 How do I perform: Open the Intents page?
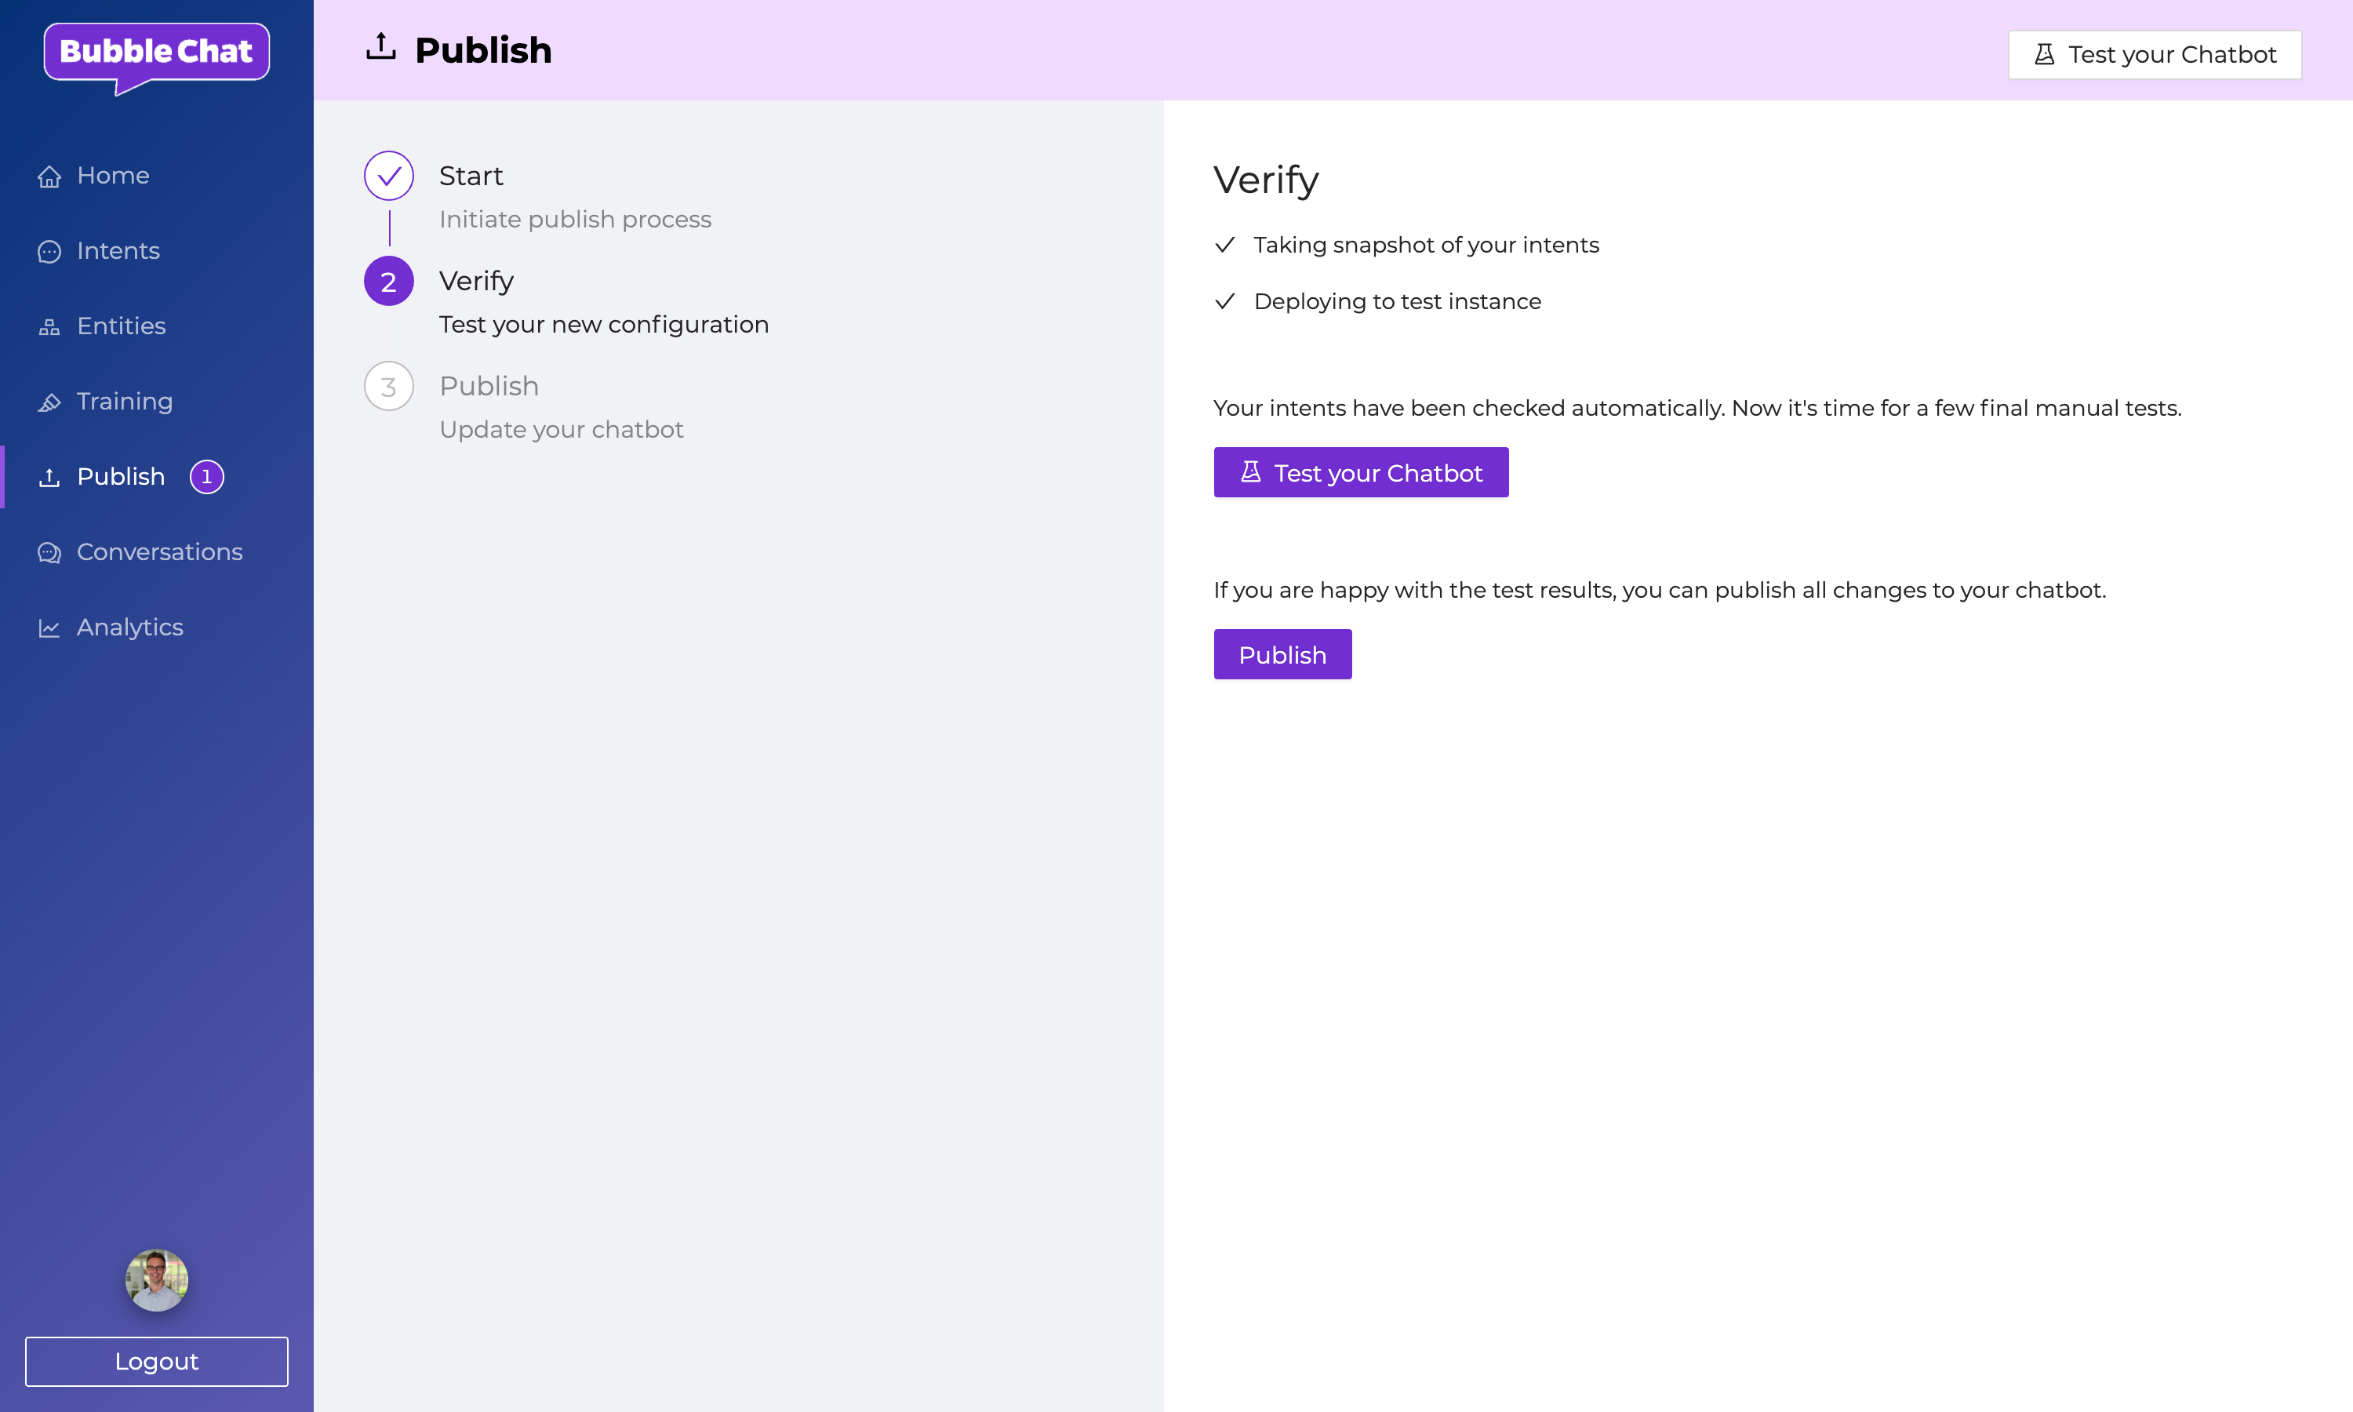118,251
